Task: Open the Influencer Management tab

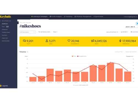Action: pyautogui.click(x=83, y=16)
